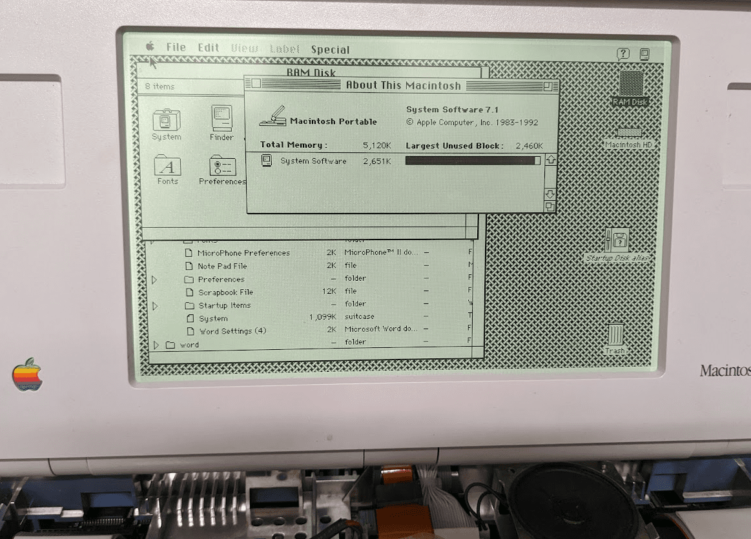Image resolution: width=751 pixels, height=539 pixels.
Task: Select the RAM Disk volume icon on desktop
Action: coord(632,83)
